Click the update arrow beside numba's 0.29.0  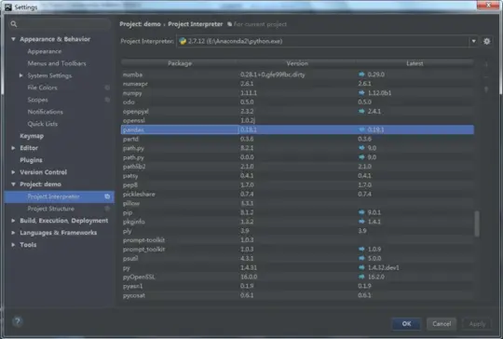[361, 75]
